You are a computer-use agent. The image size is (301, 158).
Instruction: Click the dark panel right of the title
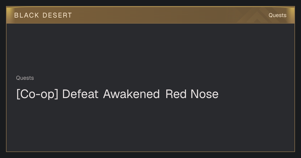coord(256,94)
